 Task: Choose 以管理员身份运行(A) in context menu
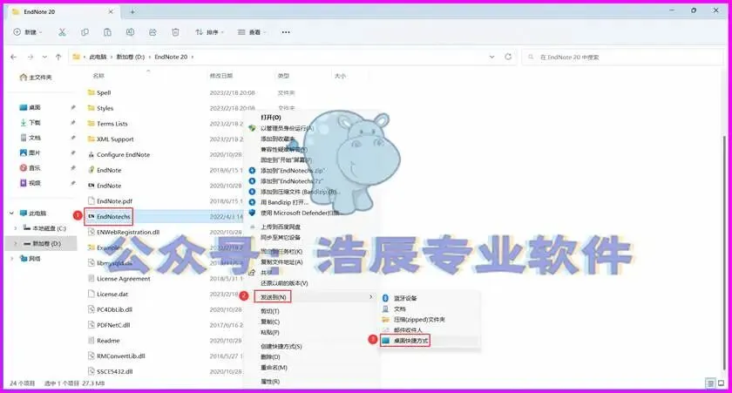click(x=287, y=128)
